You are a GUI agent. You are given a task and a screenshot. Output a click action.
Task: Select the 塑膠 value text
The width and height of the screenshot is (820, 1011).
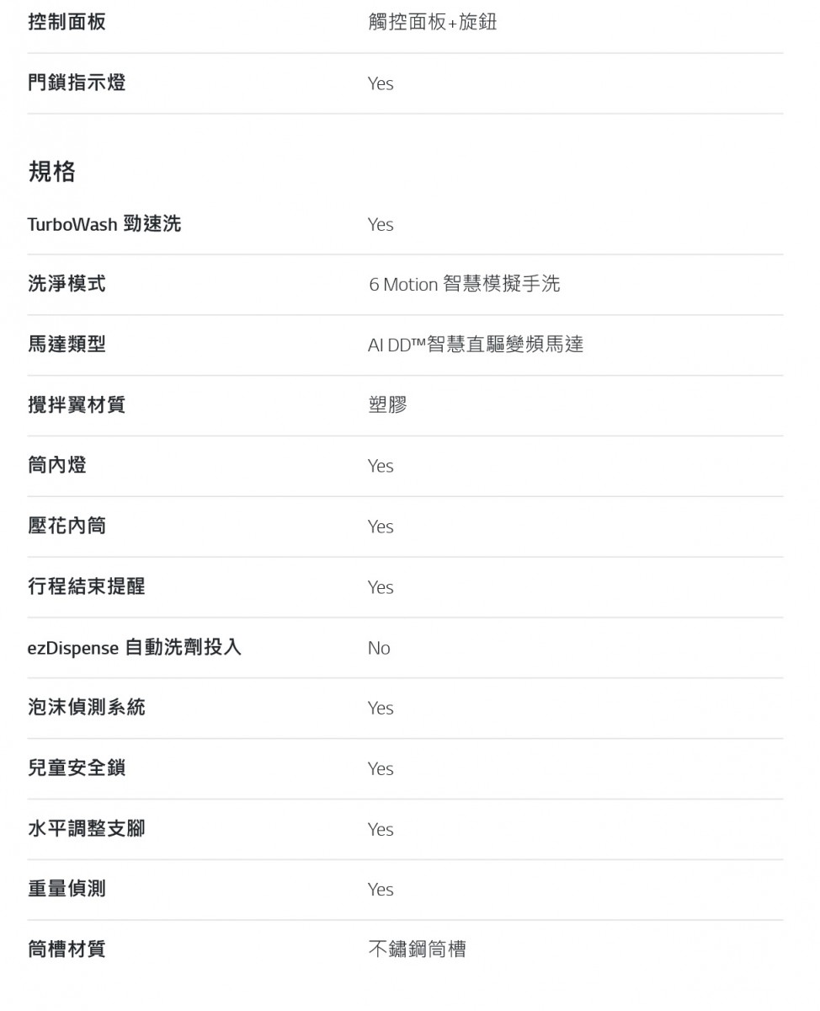pos(387,405)
